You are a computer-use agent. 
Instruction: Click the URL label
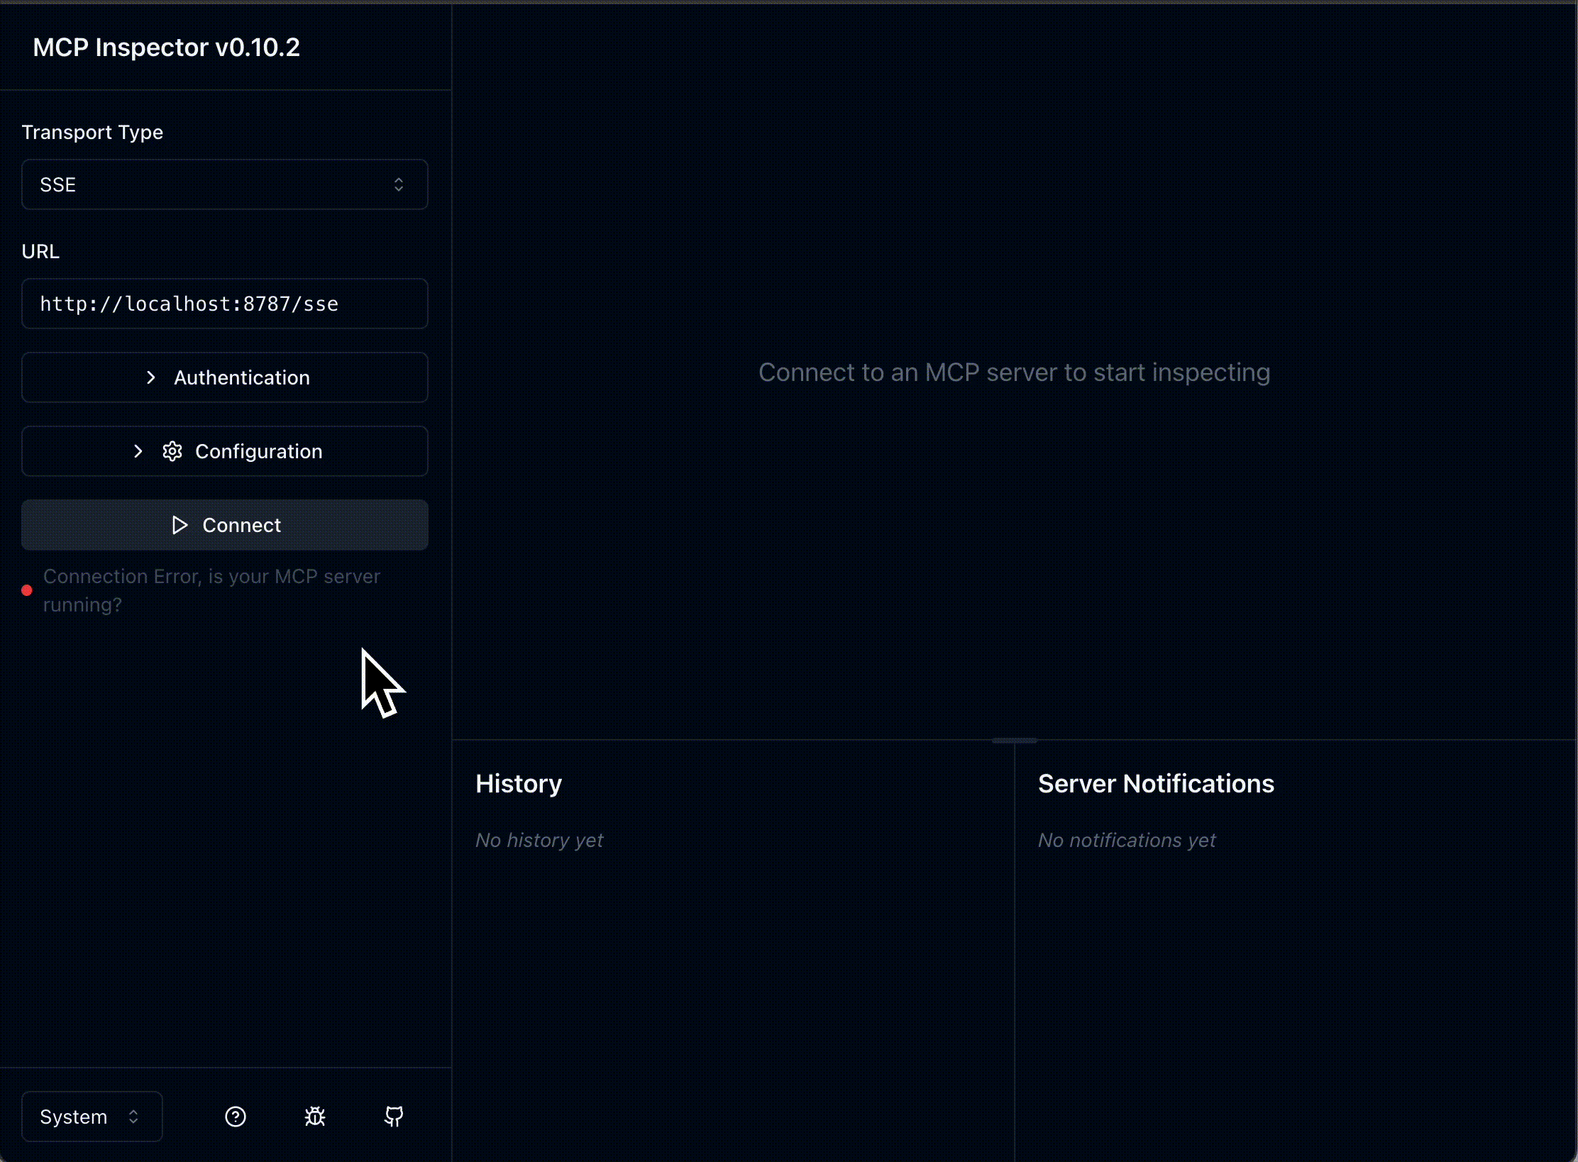40,252
